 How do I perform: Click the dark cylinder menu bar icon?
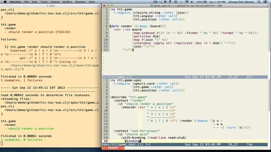(170, 2)
